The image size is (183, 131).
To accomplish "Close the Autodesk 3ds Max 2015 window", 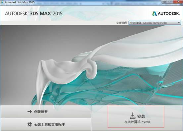I will [x=178, y=2].
